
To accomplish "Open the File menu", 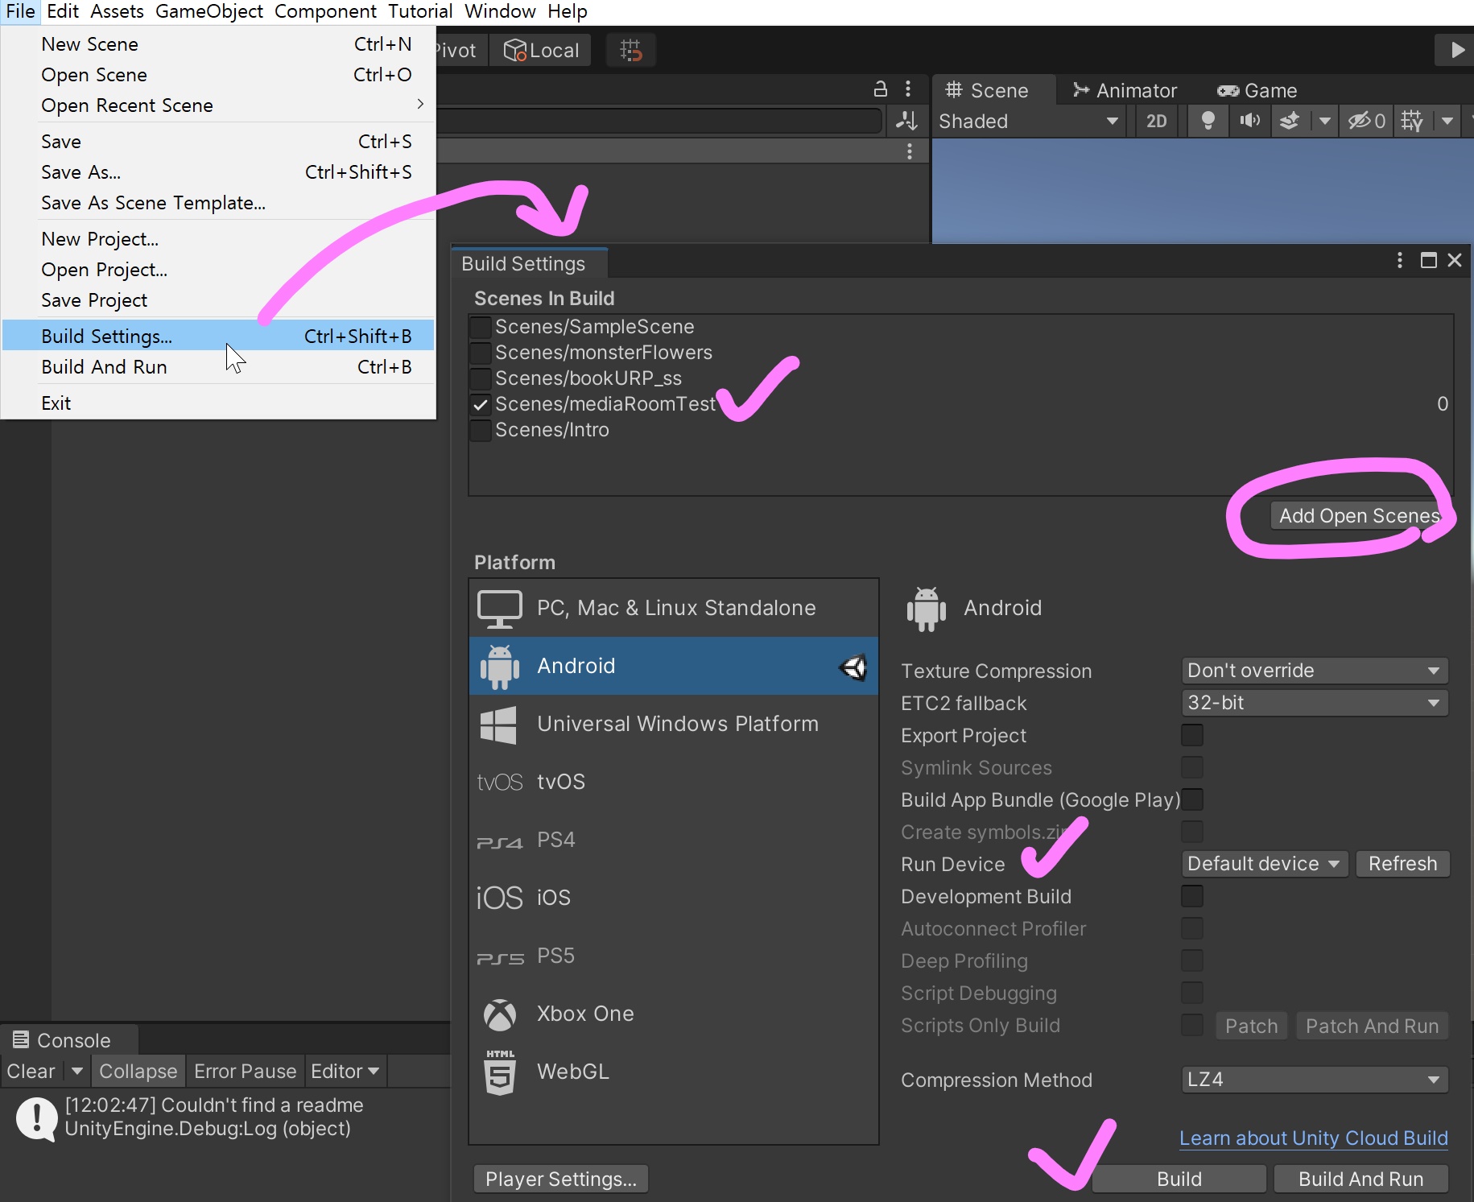I will [x=20, y=11].
